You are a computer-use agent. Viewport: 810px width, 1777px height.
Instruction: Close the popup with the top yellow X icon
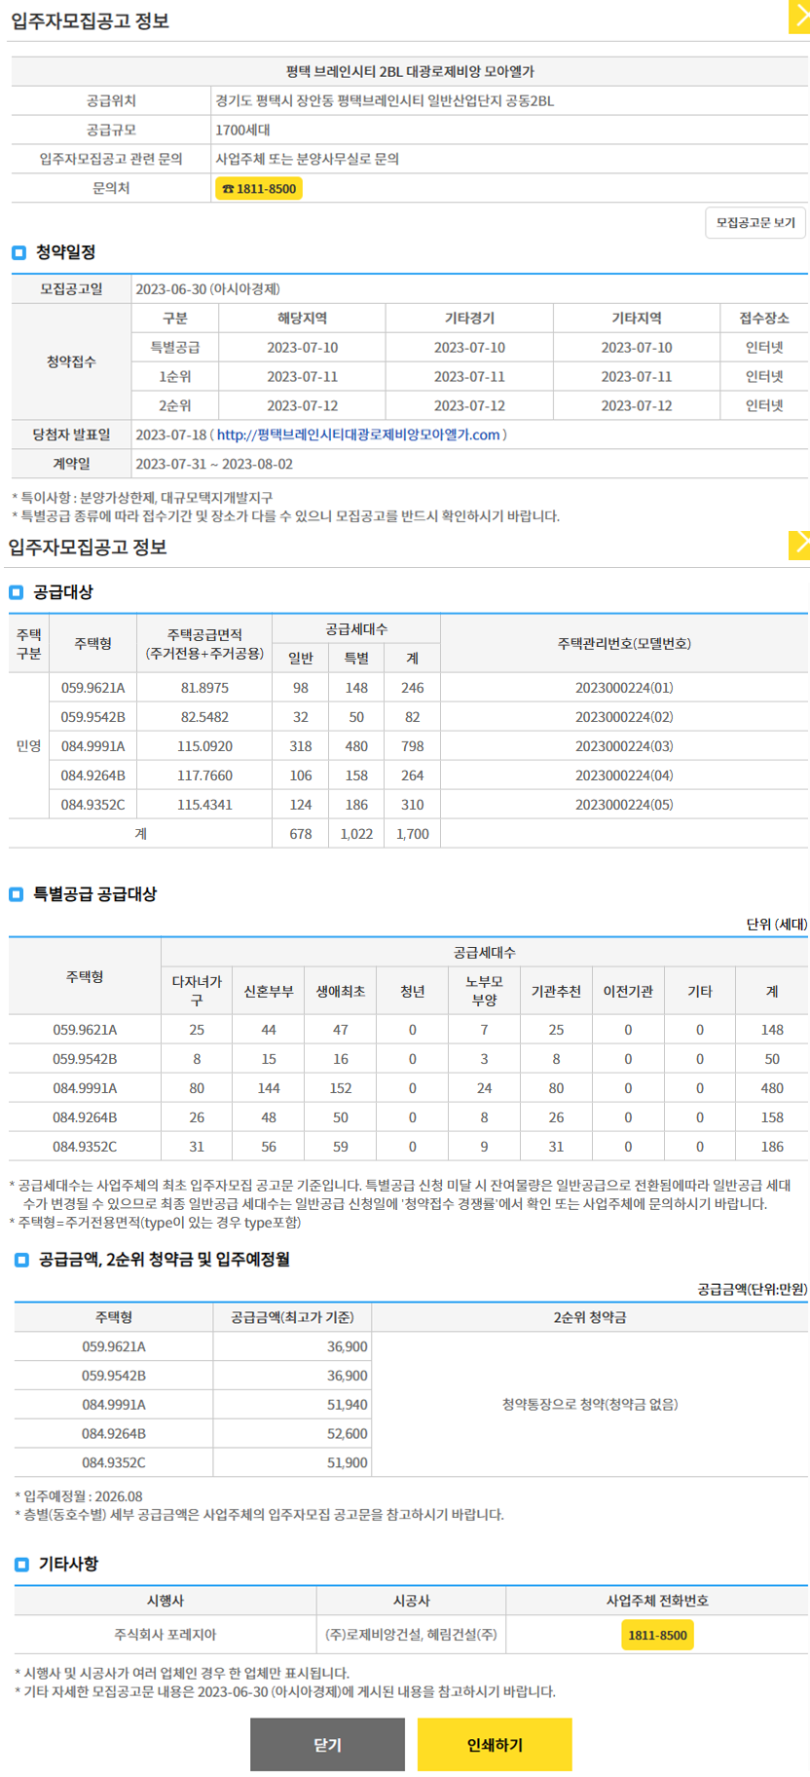pyautogui.click(x=799, y=17)
